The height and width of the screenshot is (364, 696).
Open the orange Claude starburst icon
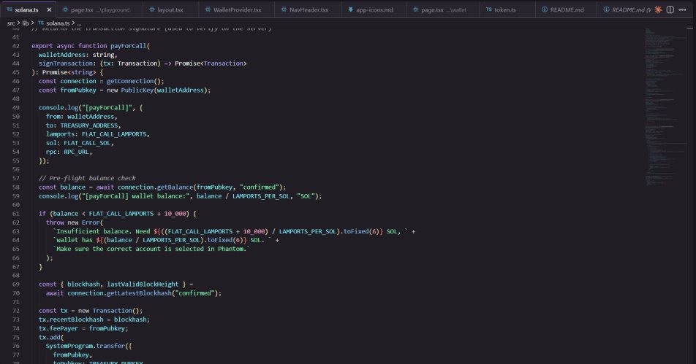coord(658,9)
